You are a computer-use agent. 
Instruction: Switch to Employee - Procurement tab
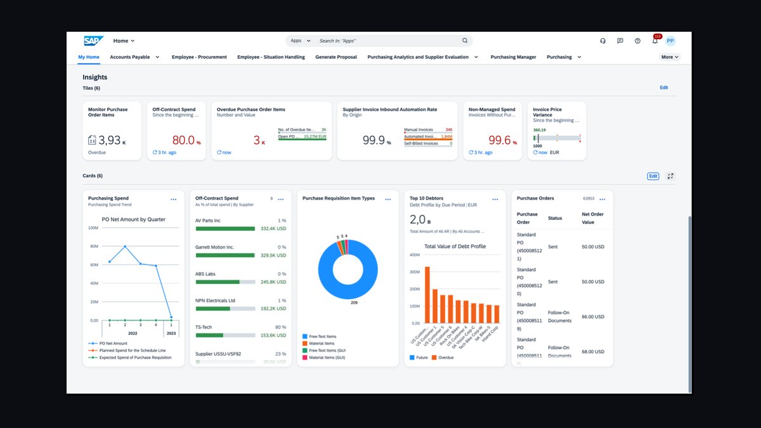click(x=199, y=57)
